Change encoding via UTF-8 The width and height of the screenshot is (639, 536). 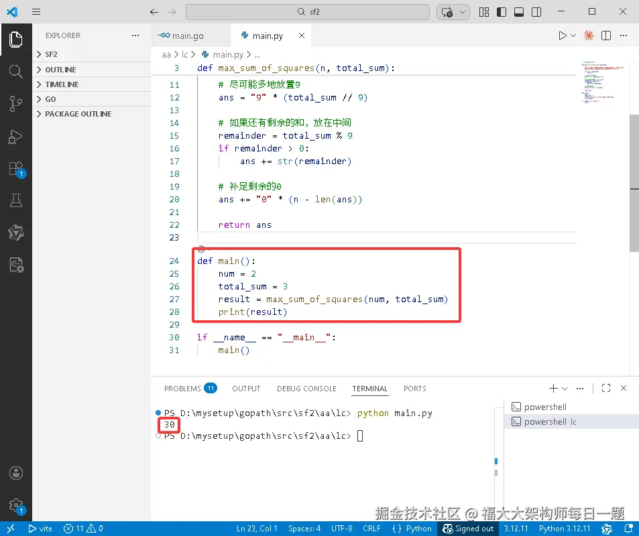click(341, 529)
